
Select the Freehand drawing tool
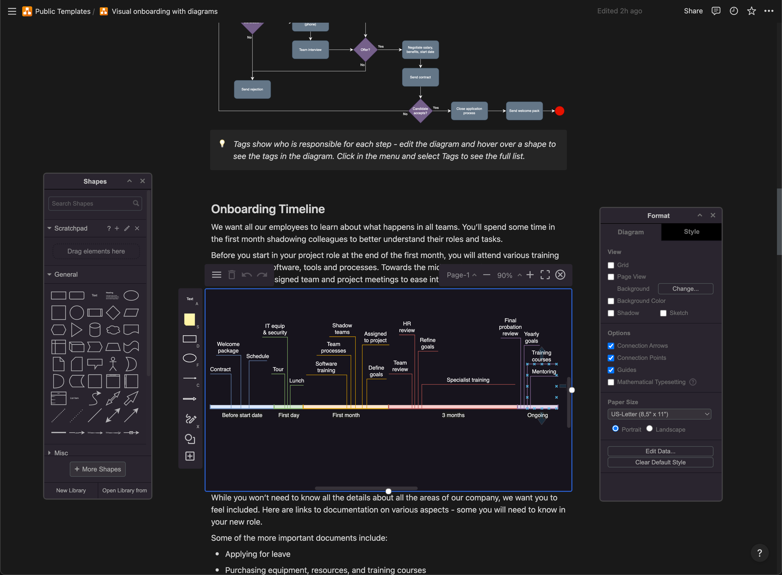[x=190, y=420]
